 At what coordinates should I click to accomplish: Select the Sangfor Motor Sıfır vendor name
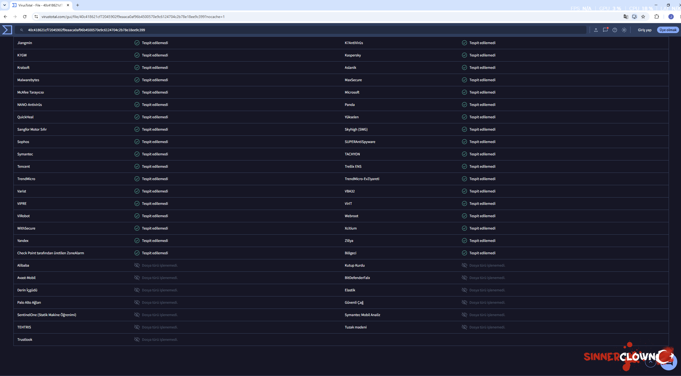pos(32,129)
